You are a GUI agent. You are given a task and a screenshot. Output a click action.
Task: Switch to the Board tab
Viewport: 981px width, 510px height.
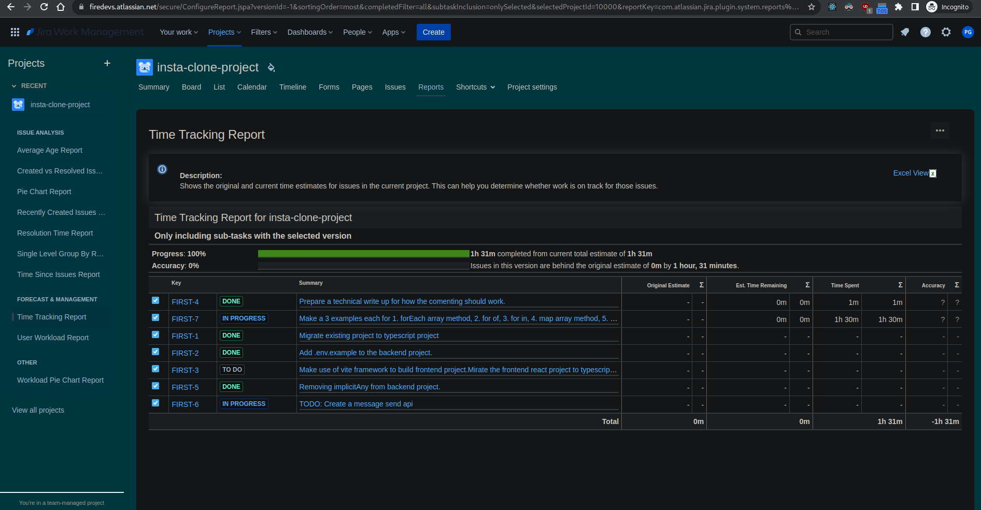[191, 87]
